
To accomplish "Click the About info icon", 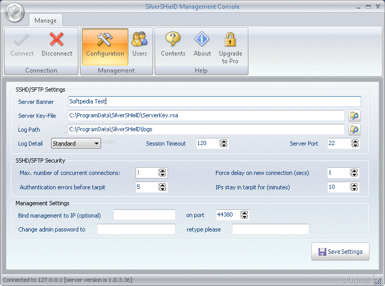I will click(202, 40).
